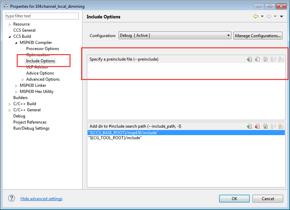Delete selected include search path entry
Viewport: 290px width, 210px height.
tap(257, 126)
